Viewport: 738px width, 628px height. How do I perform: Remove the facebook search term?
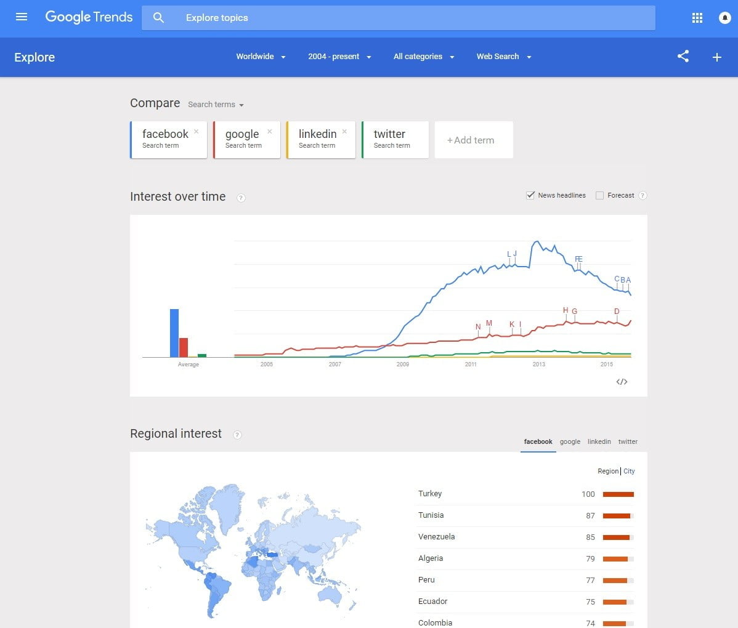coord(197,132)
